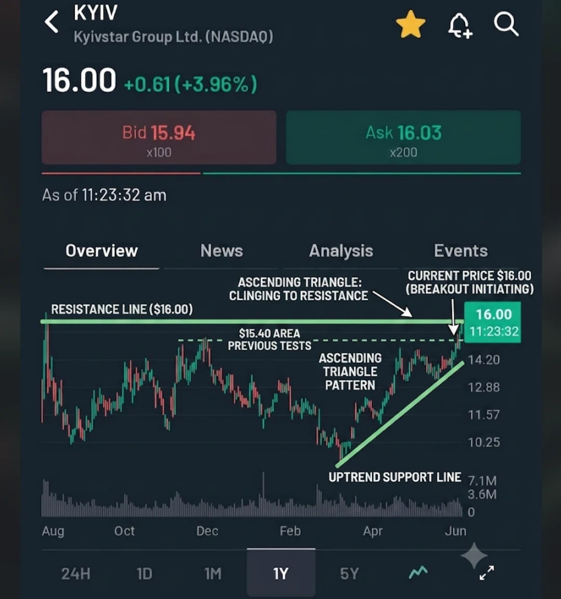Open the News tab
This screenshot has width=561, height=599.
click(222, 251)
